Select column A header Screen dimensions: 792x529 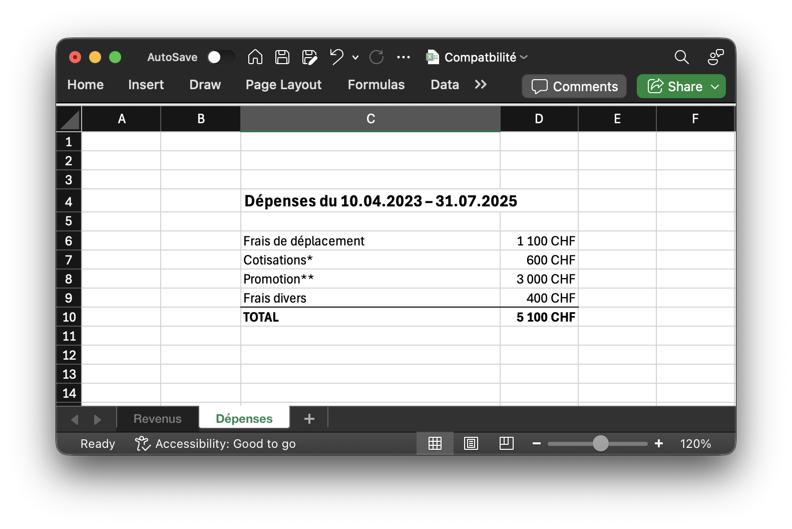[122, 119]
